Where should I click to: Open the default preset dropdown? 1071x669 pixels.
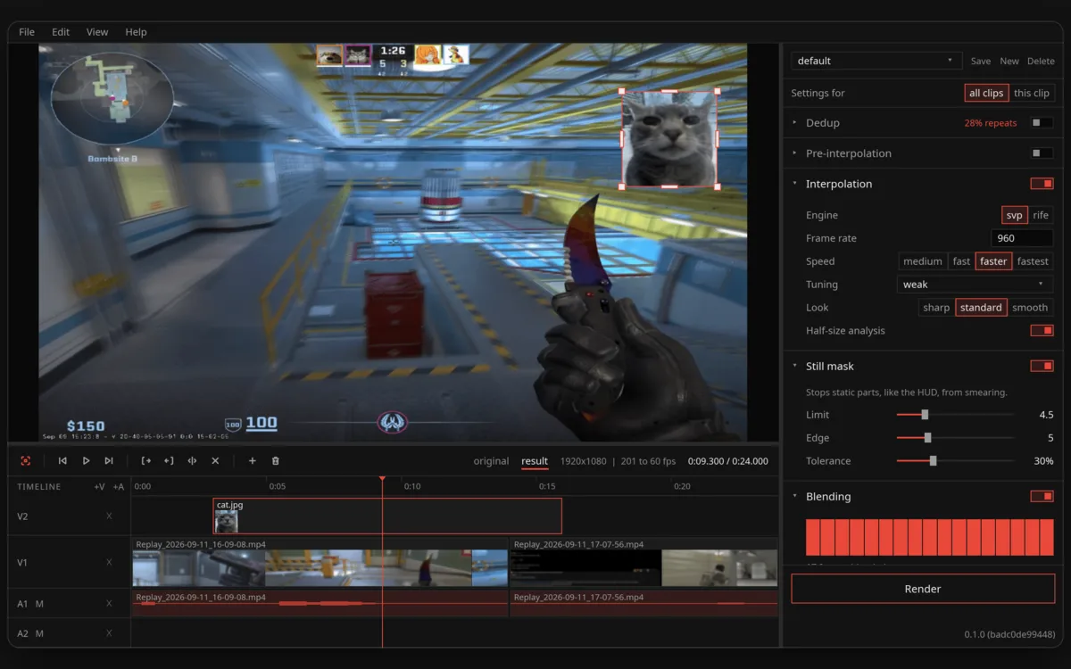[x=876, y=61]
